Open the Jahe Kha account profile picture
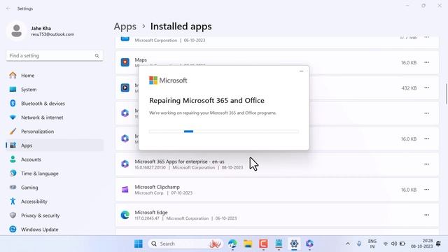Image resolution: width=448 pixels, height=252 pixels. [x=17, y=31]
